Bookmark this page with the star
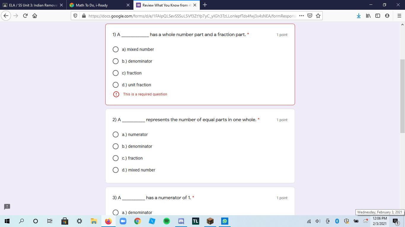Viewport: 405px width, 227px height. pos(318,16)
